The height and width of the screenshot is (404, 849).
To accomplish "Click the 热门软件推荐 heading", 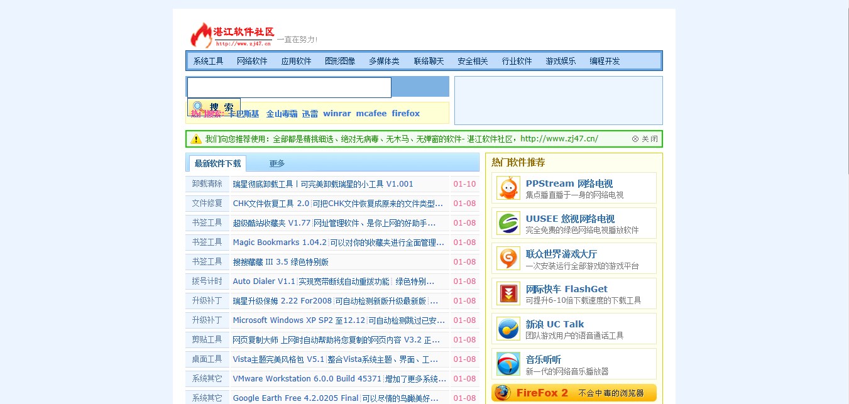I will click(x=518, y=162).
